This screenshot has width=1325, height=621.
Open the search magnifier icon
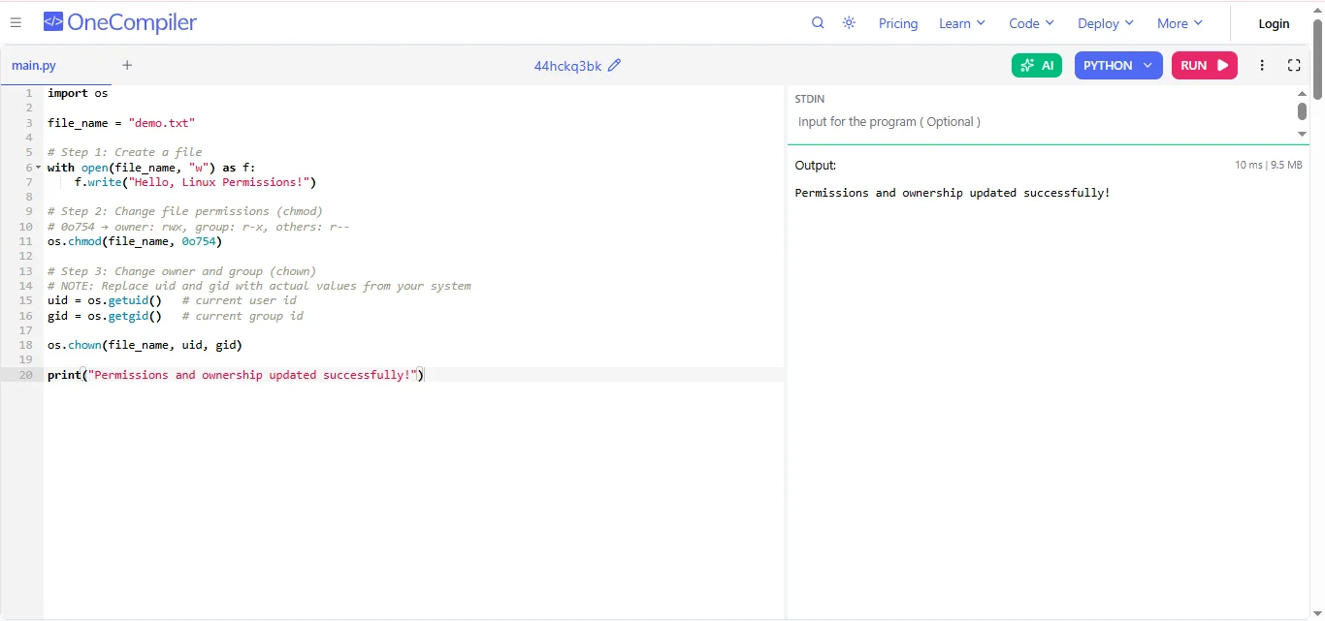coord(818,23)
